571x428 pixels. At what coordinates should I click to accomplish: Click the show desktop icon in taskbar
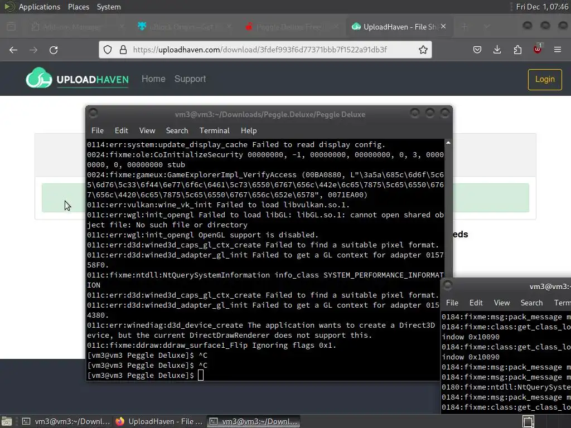coord(7,421)
